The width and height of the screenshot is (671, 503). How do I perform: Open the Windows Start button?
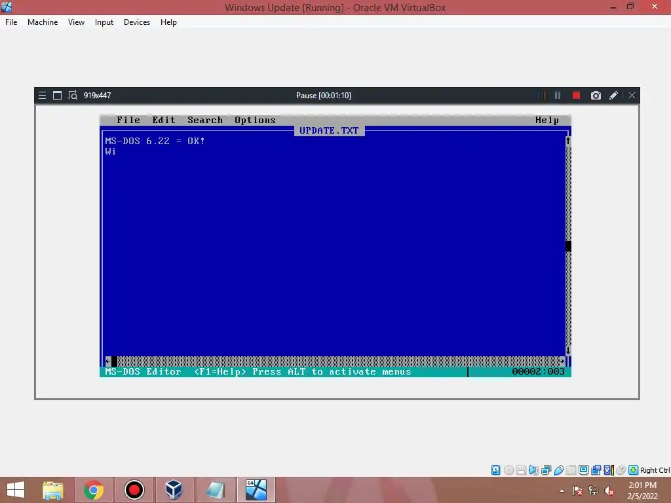pos(16,490)
